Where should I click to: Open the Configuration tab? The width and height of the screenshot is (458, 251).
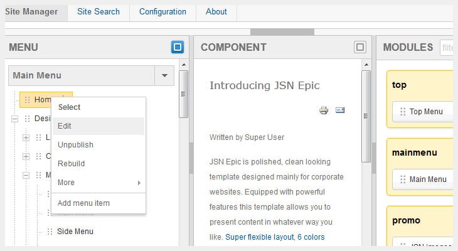162,11
